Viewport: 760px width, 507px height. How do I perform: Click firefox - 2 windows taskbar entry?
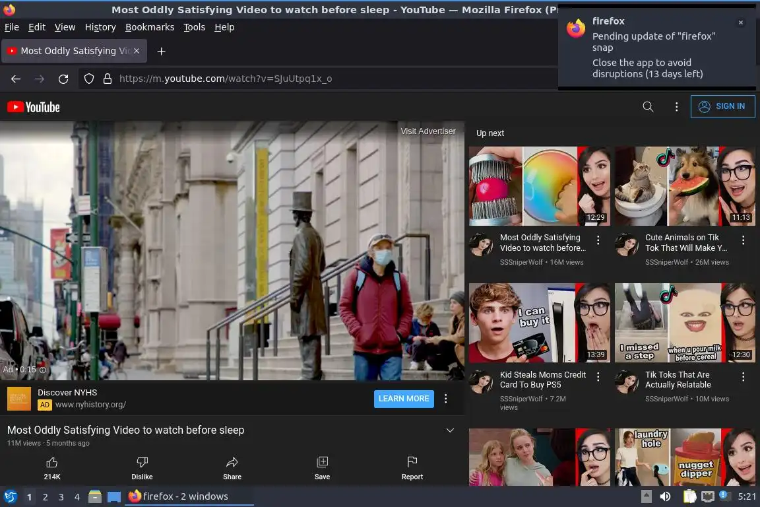(189, 497)
